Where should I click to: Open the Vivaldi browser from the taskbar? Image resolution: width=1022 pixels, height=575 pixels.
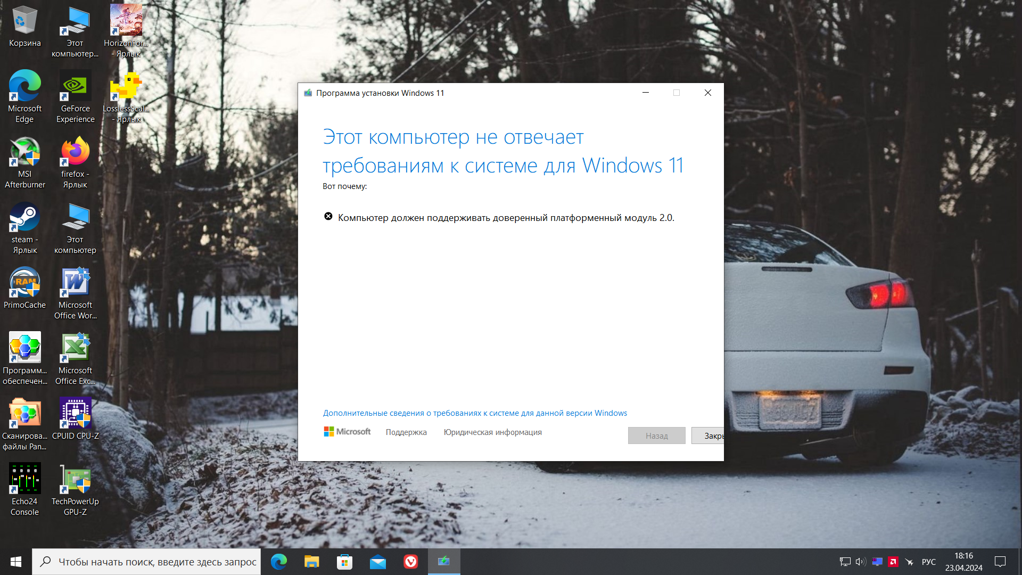tap(410, 562)
